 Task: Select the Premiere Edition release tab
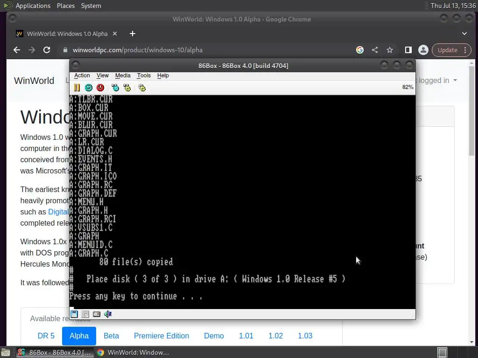[161, 336]
